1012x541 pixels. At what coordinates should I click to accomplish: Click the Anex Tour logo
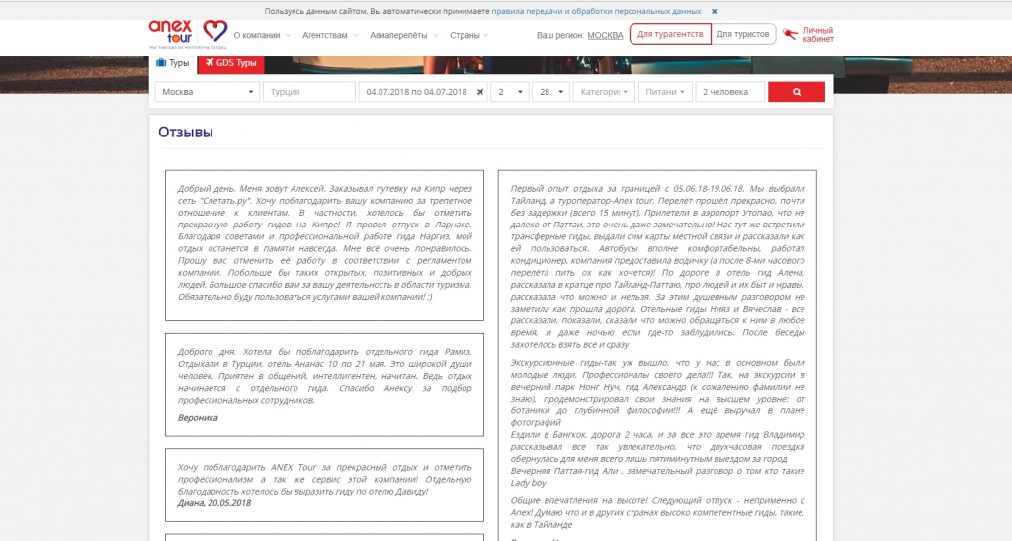pyautogui.click(x=170, y=32)
